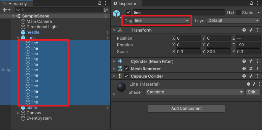Open Transform component help icon
This screenshot has height=130, width=262.
(x=244, y=30)
